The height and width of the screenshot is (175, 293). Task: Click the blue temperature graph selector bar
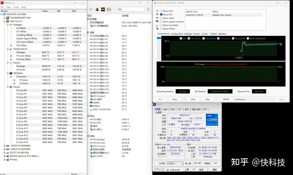[x=159, y=38]
